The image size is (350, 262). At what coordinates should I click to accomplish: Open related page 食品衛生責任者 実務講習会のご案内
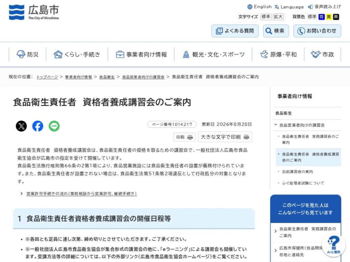click(x=308, y=232)
